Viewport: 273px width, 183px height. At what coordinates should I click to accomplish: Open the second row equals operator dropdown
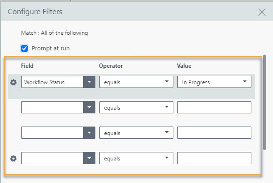[x=136, y=107]
